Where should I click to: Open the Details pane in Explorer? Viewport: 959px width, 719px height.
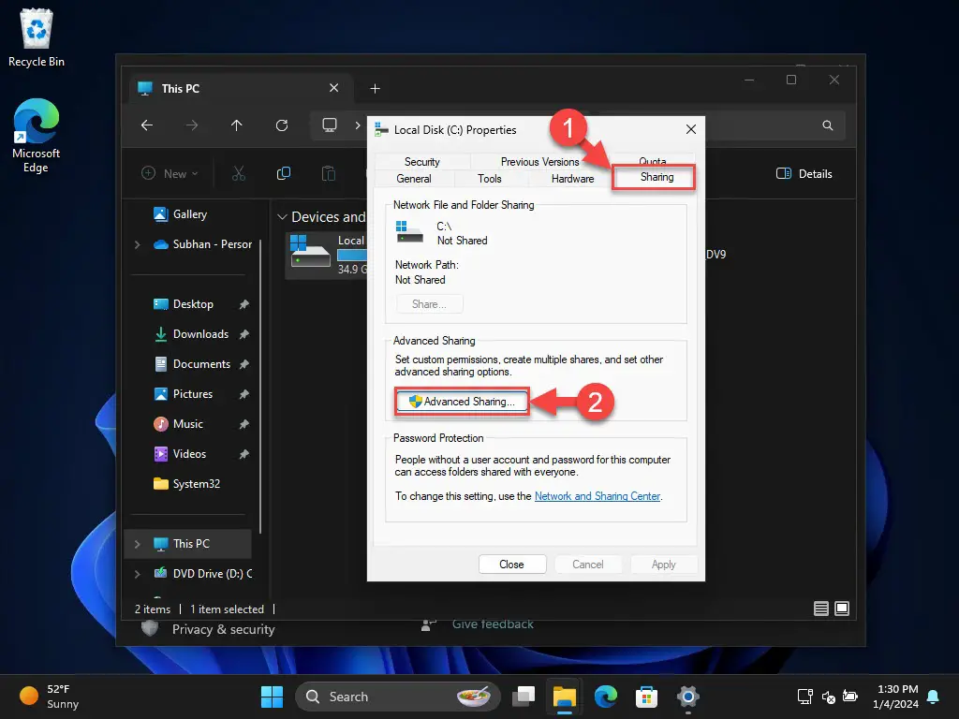click(804, 174)
